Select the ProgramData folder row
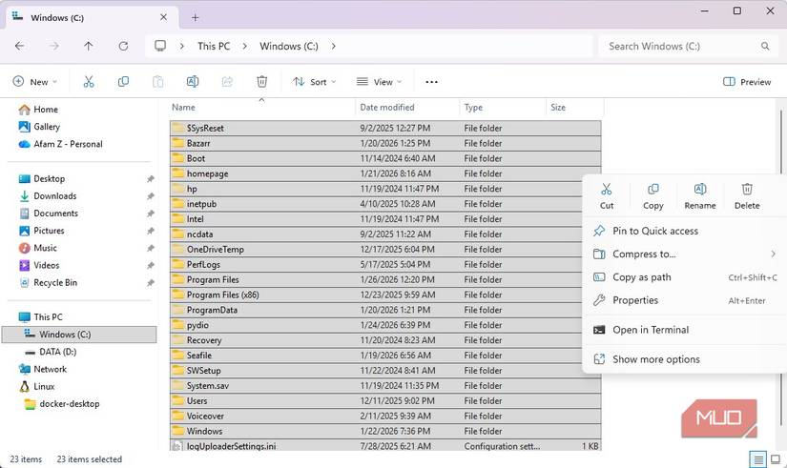The image size is (787, 468). point(385,310)
